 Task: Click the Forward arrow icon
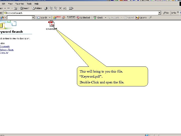point(9,8)
